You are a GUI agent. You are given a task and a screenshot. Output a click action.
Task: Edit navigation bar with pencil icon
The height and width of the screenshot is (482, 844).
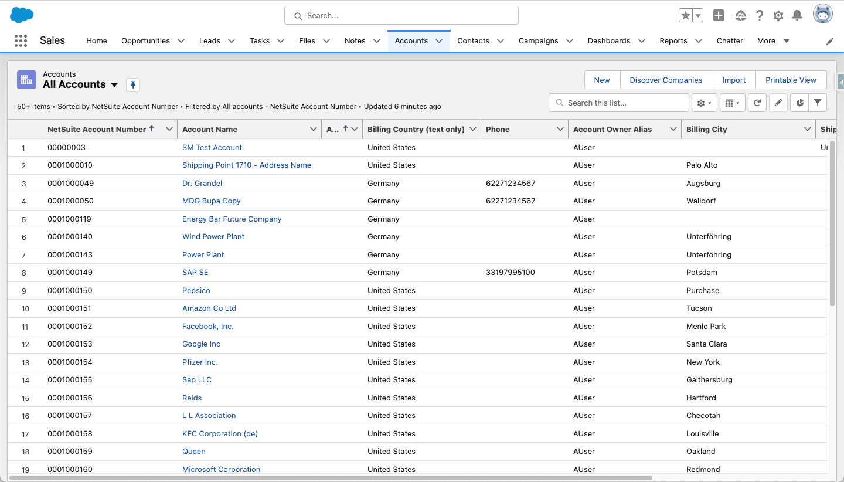(x=830, y=41)
